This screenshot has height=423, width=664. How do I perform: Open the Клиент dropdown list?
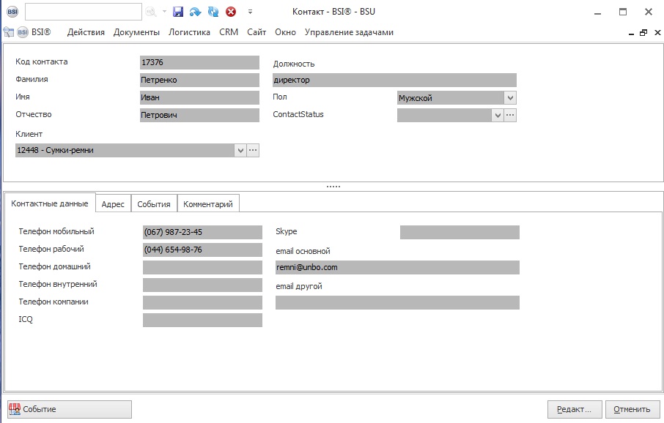coord(240,150)
